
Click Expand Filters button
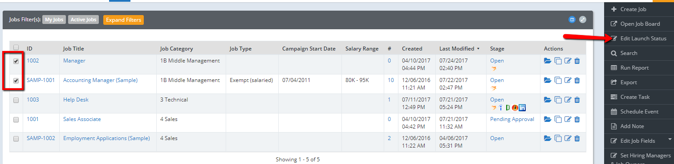pyautogui.click(x=123, y=20)
